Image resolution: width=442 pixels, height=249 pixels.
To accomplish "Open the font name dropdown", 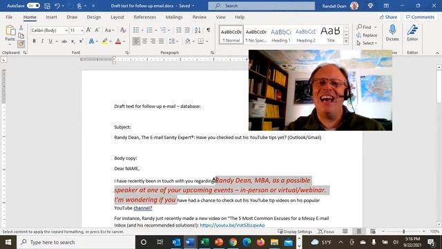I will pos(66,30).
